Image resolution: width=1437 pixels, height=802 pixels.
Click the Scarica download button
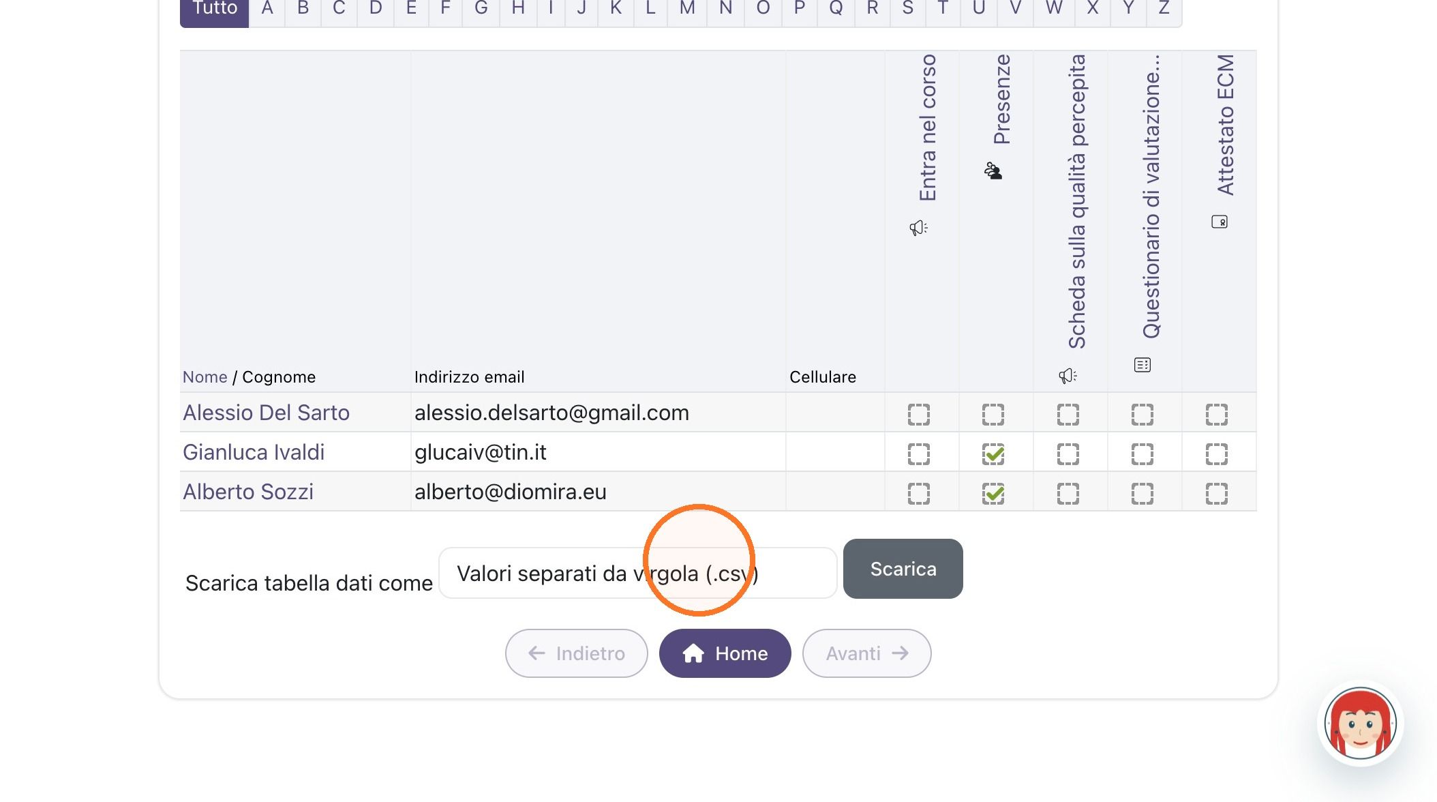pos(903,569)
